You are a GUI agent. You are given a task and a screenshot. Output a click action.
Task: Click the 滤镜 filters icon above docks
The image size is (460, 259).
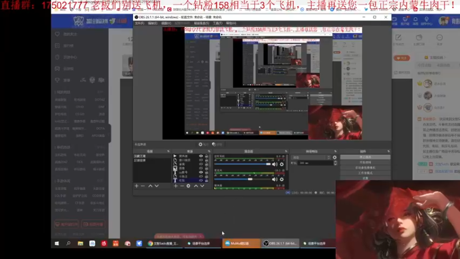[x=217, y=144]
